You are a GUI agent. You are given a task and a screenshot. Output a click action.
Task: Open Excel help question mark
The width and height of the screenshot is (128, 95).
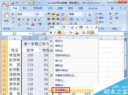pyautogui.click(x=112, y=8)
